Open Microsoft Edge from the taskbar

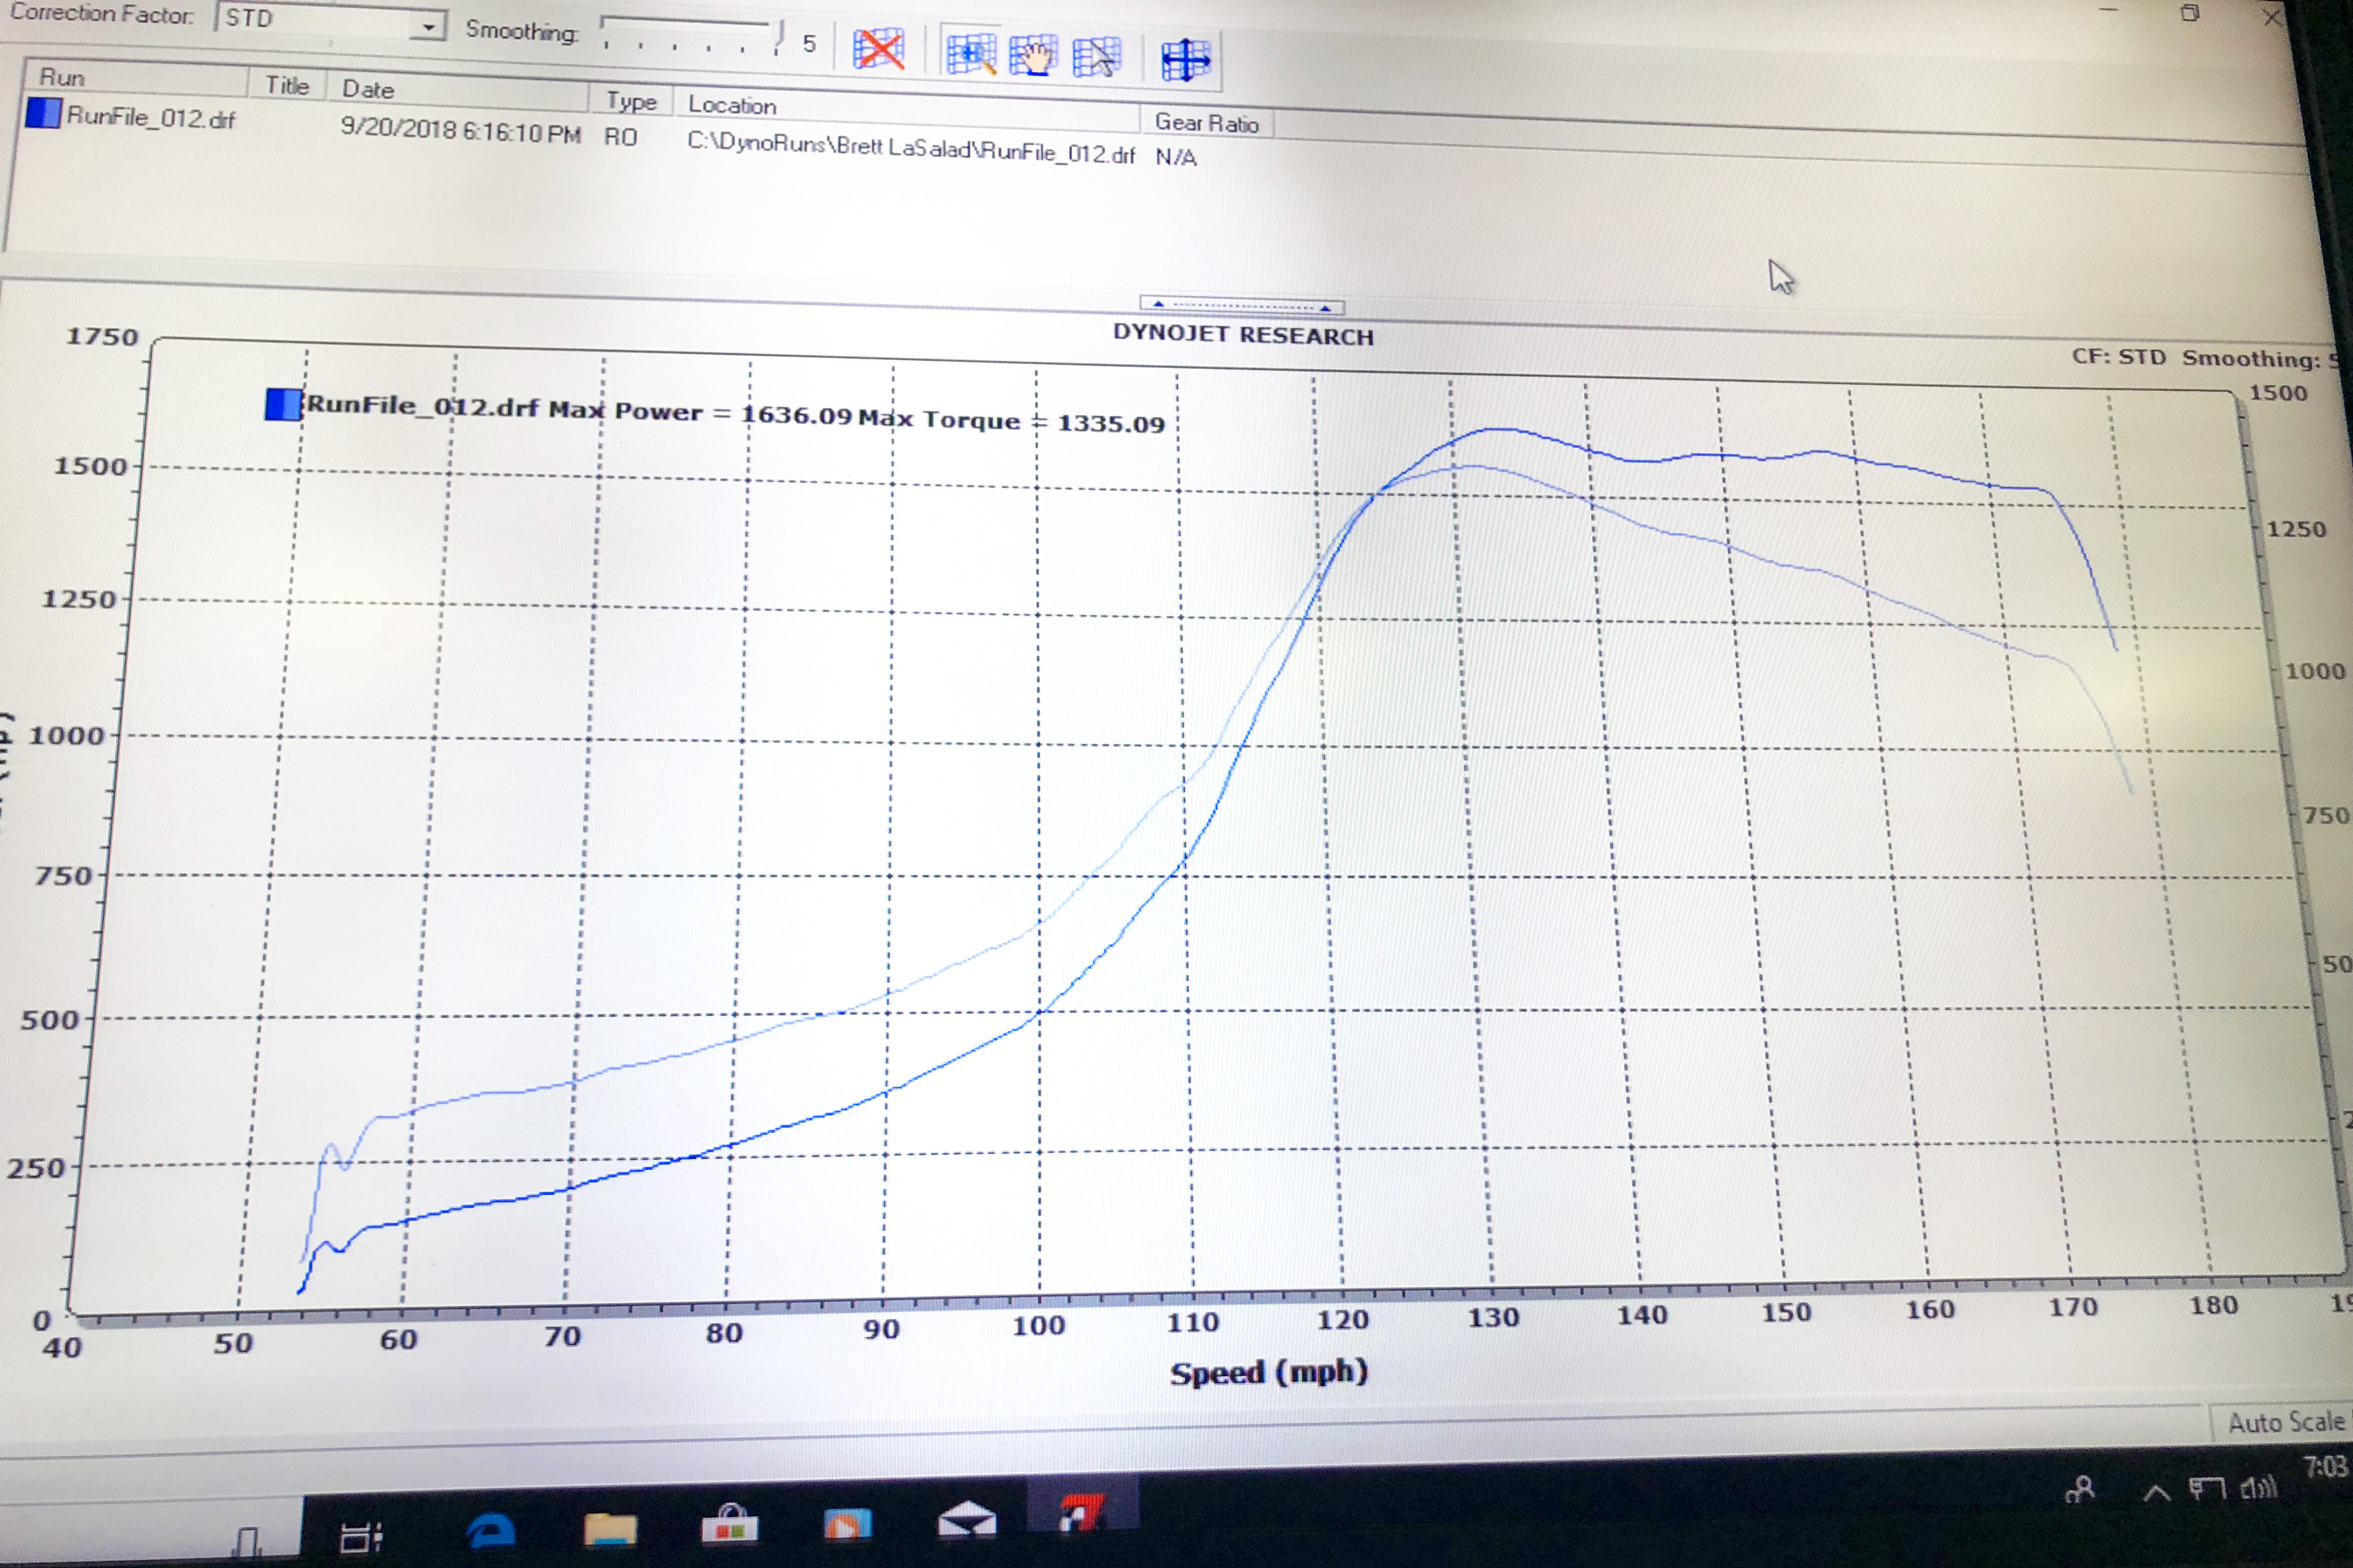[492, 1530]
